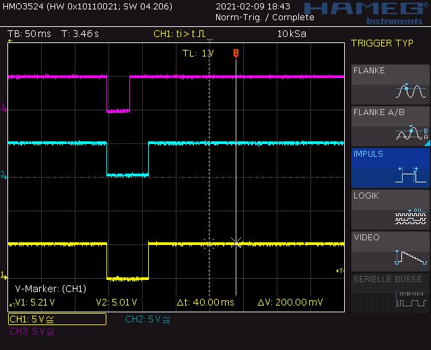Click the T: 3.46 s trigger time readout
Screen dimensions: 431x350
80,34
